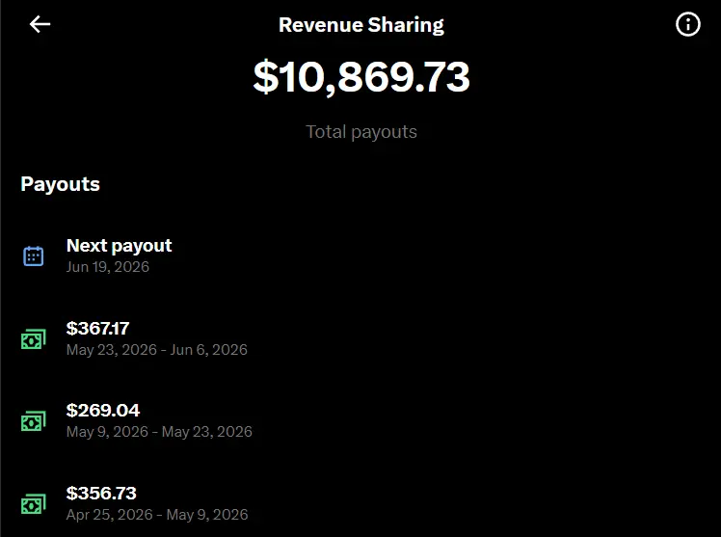This screenshot has height=537, width=721.
Task: Click the blue calendar Next payout icon
Action: pyautogui.click(x=34, y=256)
